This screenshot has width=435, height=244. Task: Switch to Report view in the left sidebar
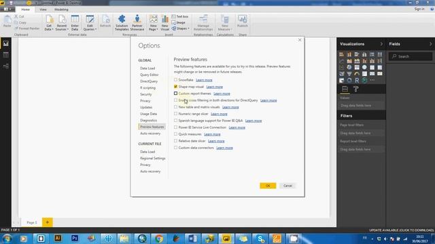point(6,43)
